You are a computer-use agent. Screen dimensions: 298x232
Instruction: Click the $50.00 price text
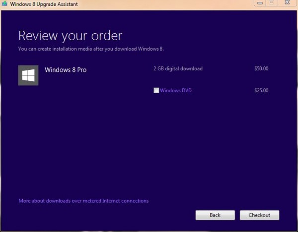261,68
